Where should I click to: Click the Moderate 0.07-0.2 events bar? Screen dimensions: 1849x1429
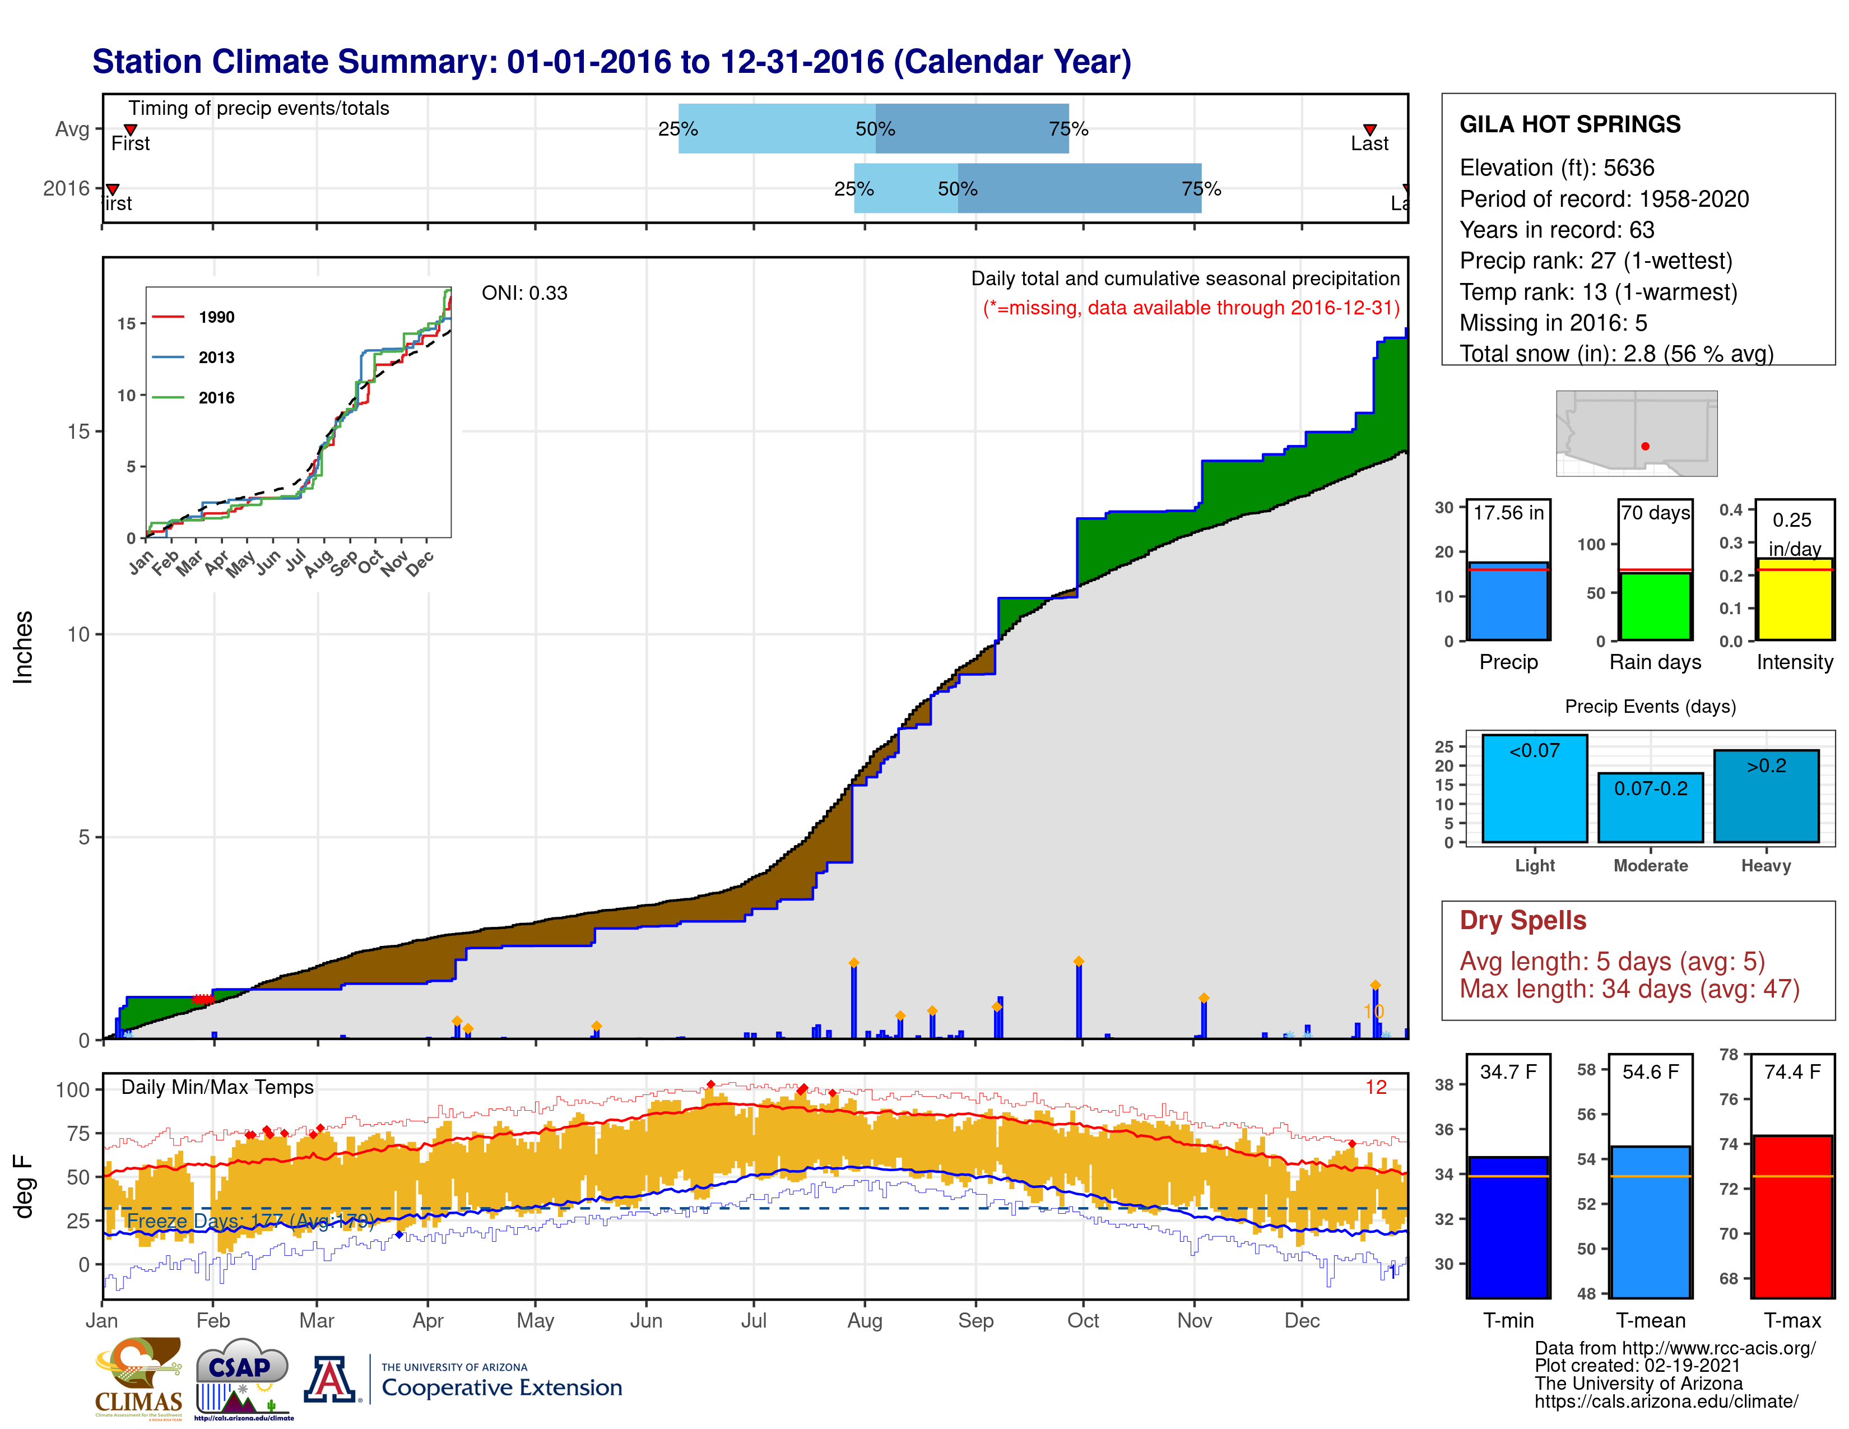1650,808
